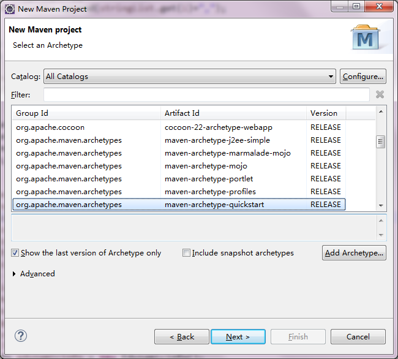
Task: Click the Add Archetype... button
Action: pyautogui.click(x=354, y=253)
